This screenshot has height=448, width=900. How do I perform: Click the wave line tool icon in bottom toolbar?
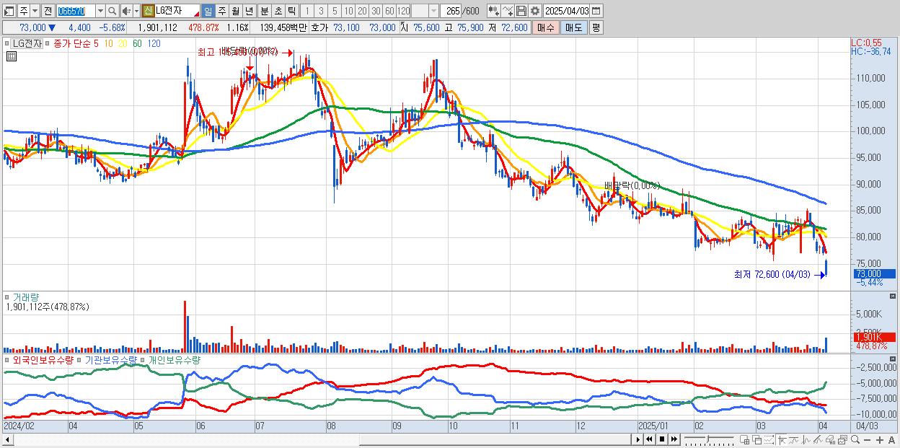click(806, 439)
